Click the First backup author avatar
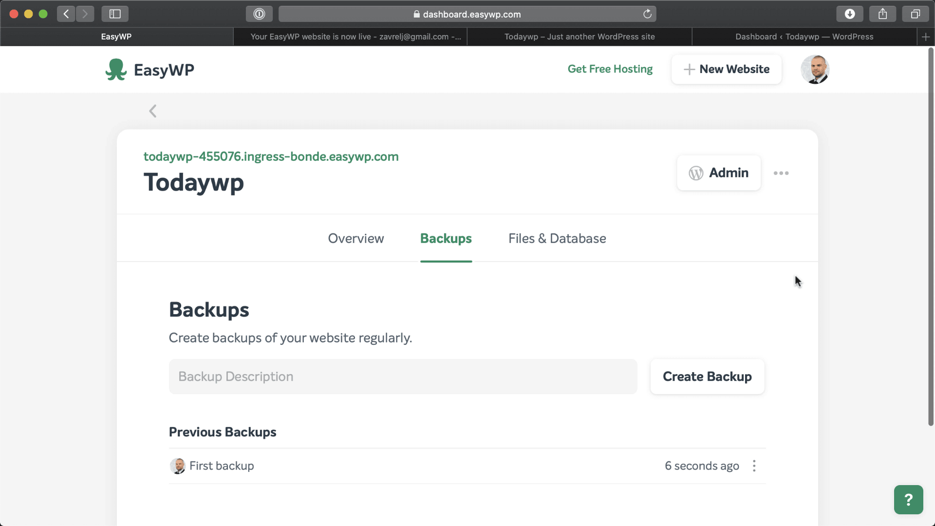Image resolution: width=935 pixels, height=526 pixels. point(177,466)
